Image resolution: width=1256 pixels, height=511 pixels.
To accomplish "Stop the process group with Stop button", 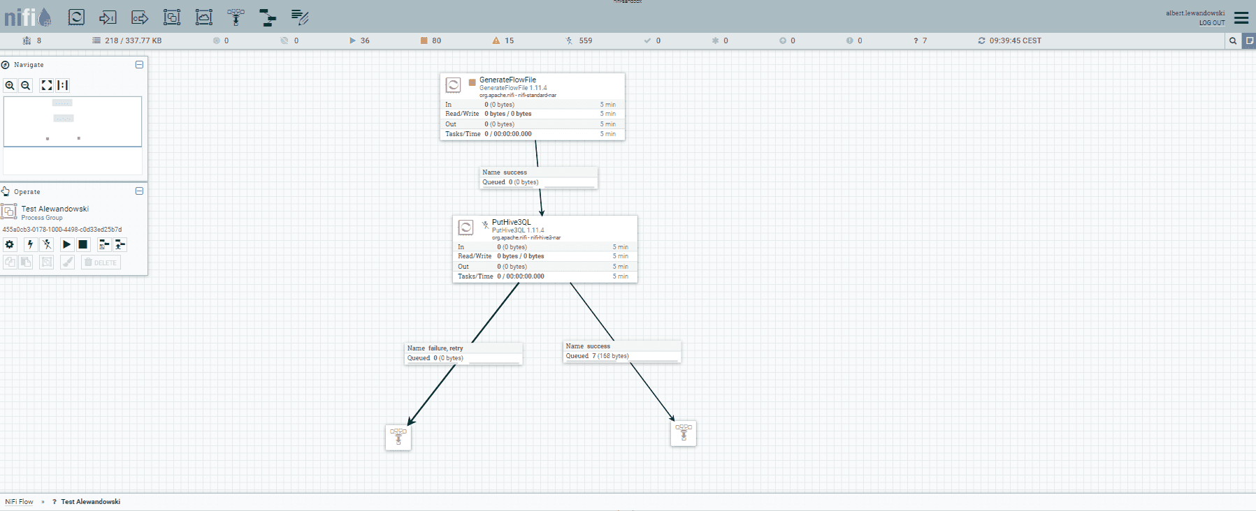I will pos(83,244).
